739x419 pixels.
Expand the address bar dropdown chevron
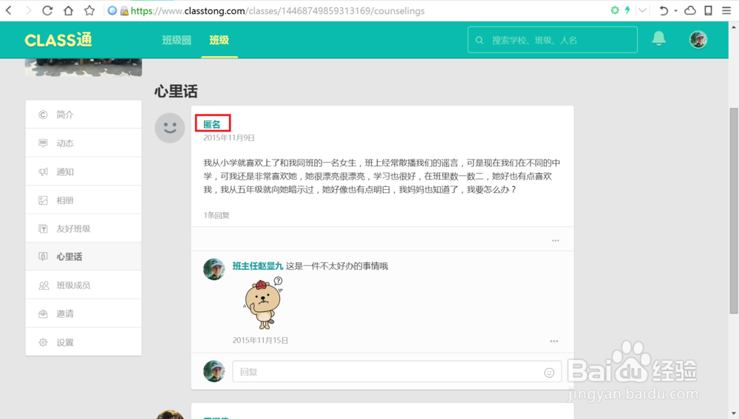pos(642,10)
